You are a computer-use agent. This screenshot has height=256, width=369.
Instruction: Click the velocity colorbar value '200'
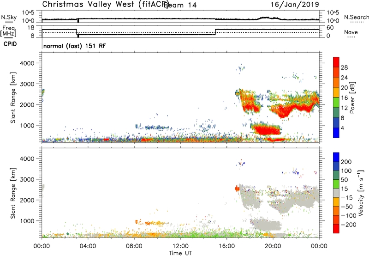click(x=346, y=162)
